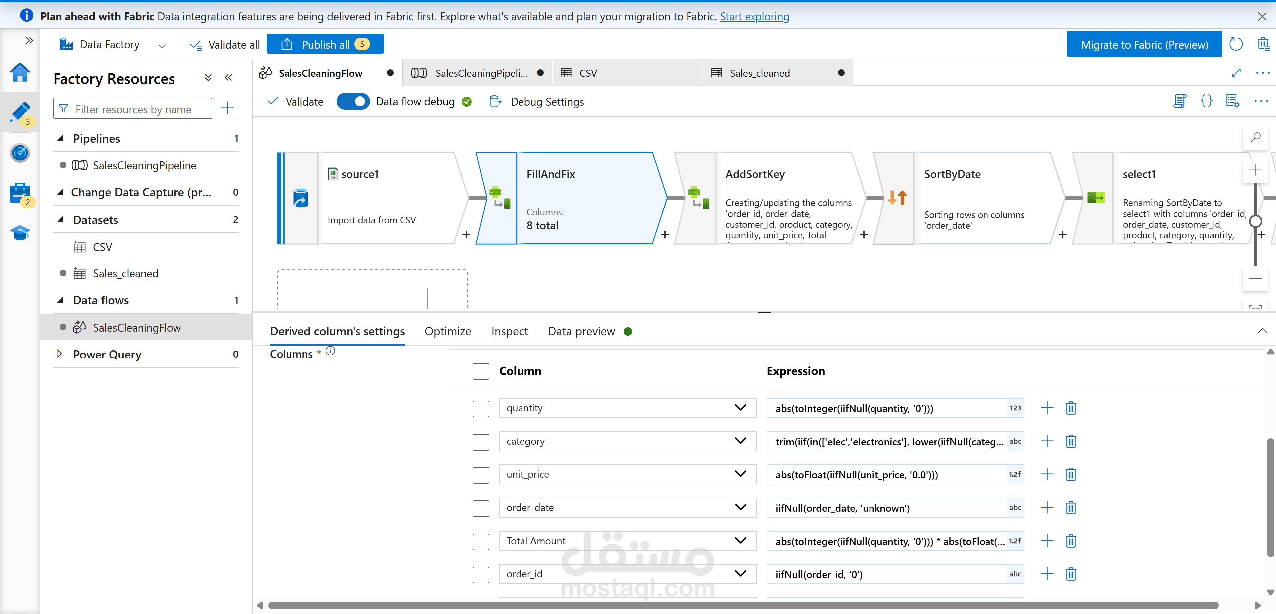Viewport: 1276px width, 614px height.
Task: Click the canvas zoom slider handle
Action: tap(1255, 221)
